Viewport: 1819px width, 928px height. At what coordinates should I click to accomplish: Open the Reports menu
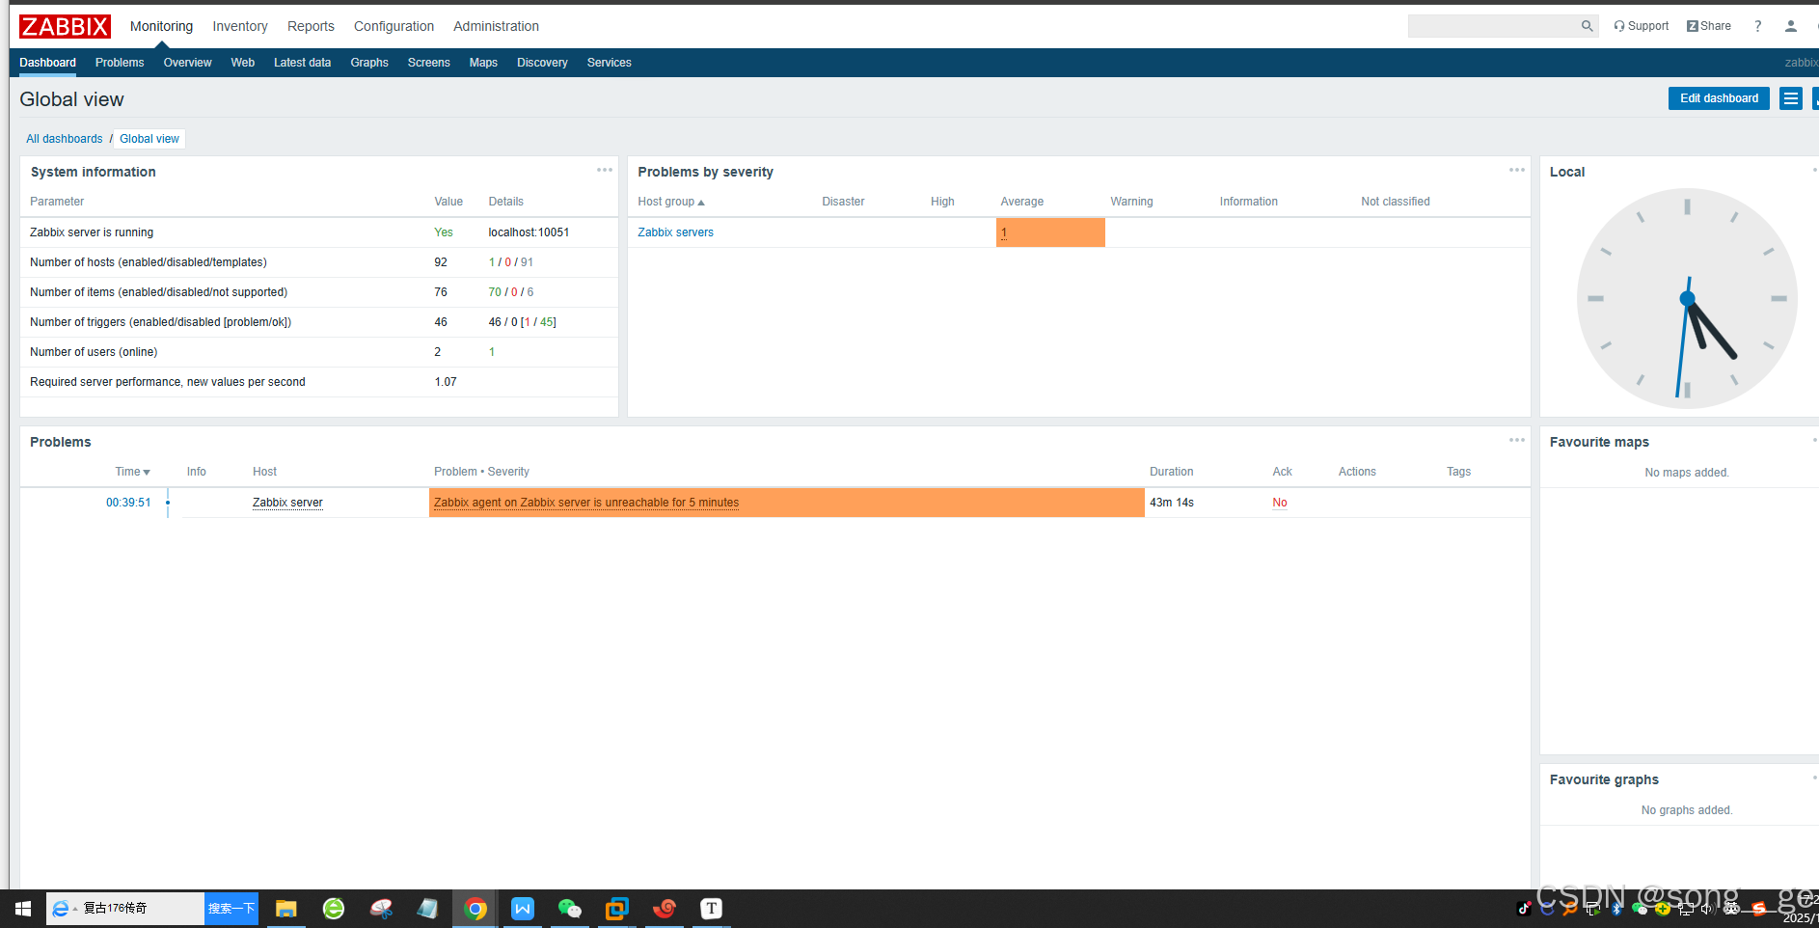point(311,26)
